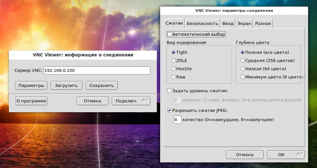Click the Сохранить button
317x168 pixels.
pos(102,86)
